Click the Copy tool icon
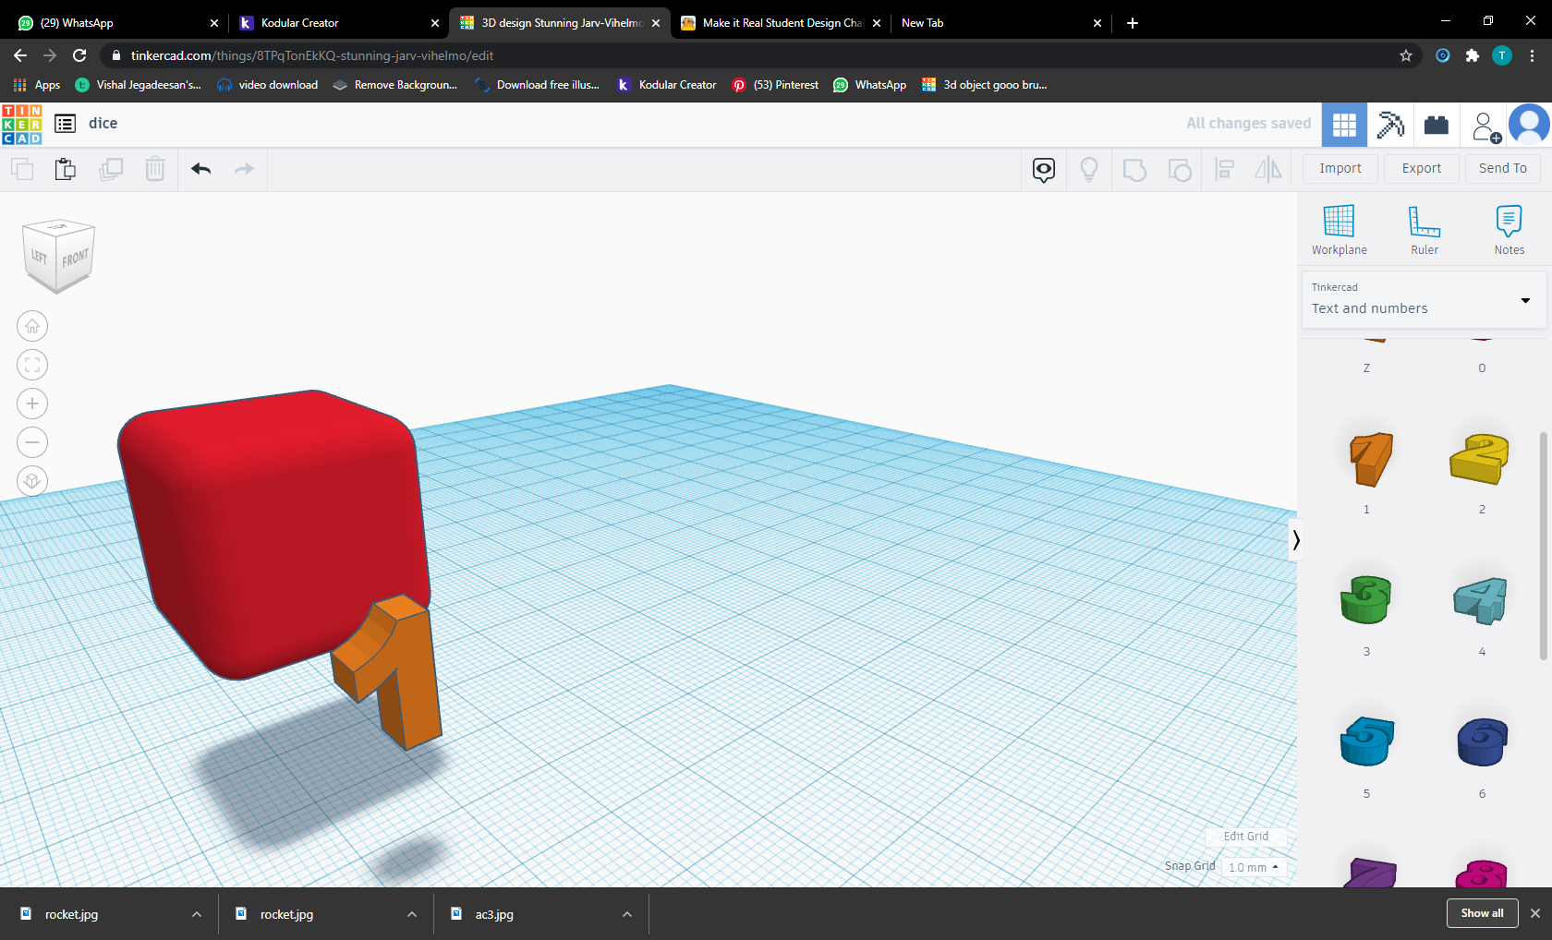 click(x=22, y=169)
